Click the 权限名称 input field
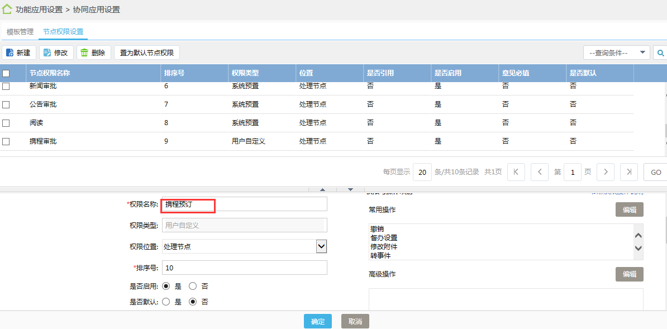 click(244, 204)
